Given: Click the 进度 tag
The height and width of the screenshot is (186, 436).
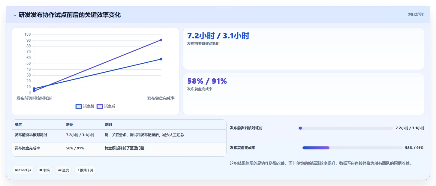Looking at the screenshot, I should (x=63, y=170).
